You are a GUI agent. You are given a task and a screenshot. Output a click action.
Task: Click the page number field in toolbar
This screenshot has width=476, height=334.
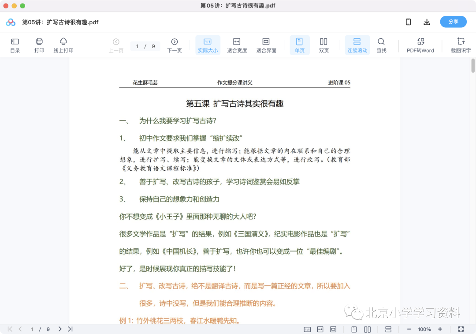tap(145, 46)
